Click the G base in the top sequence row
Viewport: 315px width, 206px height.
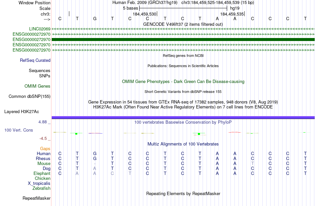pos(95,19)
